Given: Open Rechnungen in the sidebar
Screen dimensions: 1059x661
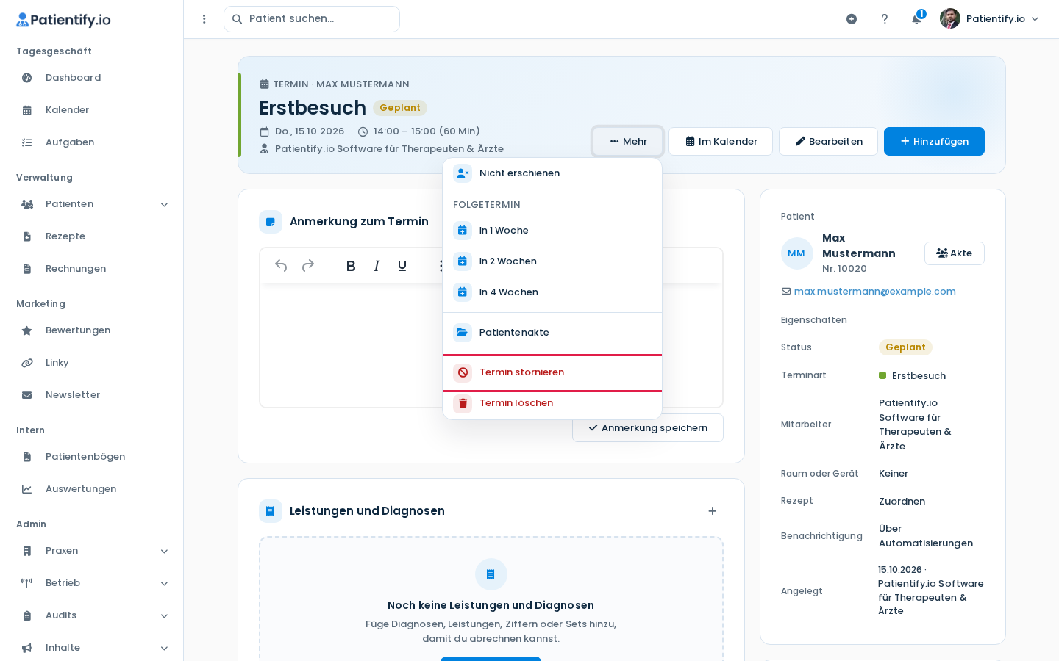Looking at the screenshot, I should pos(92,269).
